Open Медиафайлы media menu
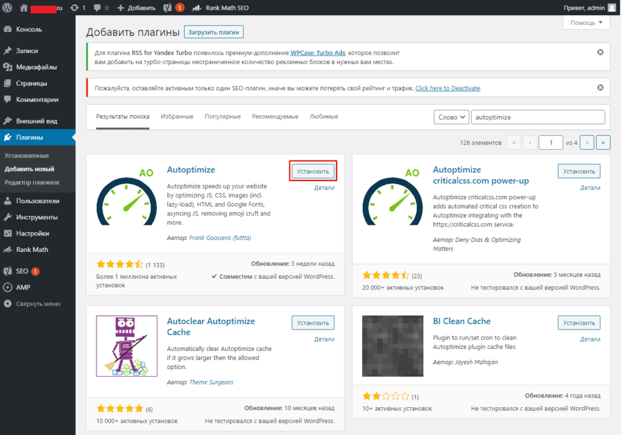Image resolution: width=621 pixels, height=435 pixels. (x=38, y=67)
